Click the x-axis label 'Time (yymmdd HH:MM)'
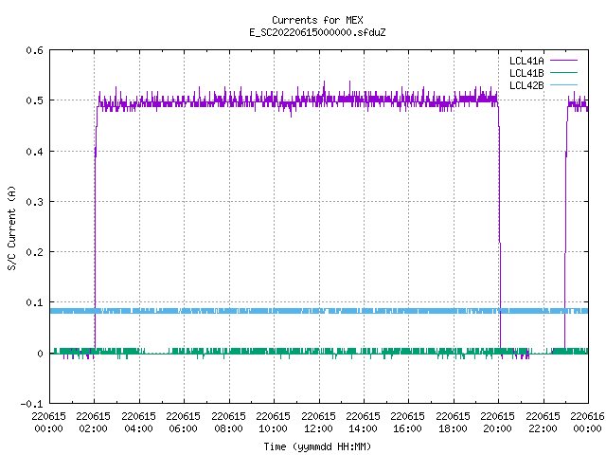The image size is (606, 455). [x=317, y=446]
